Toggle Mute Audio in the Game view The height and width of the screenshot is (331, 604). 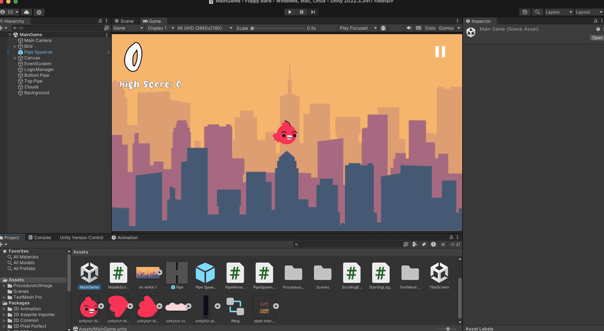coord(409,28)
